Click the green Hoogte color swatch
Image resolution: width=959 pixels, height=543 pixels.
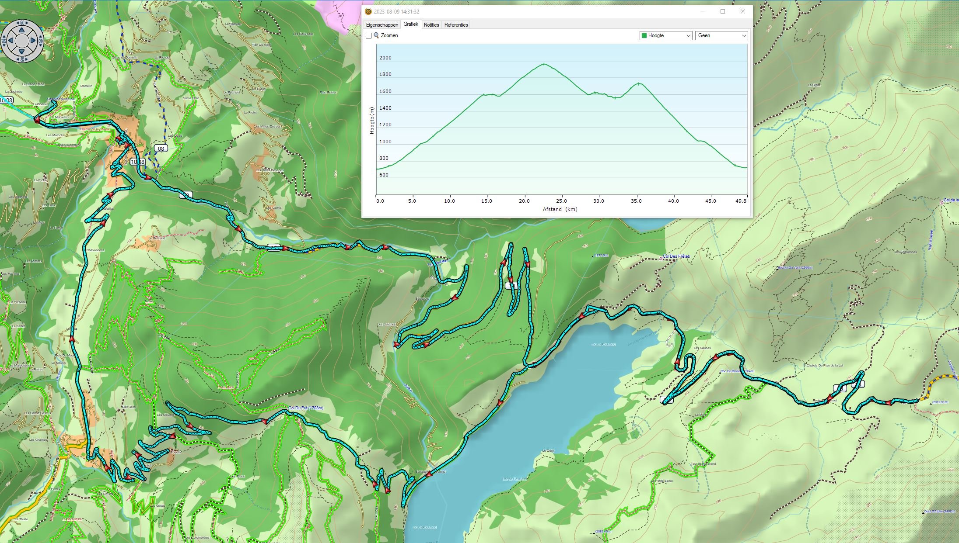pos(644,35)
